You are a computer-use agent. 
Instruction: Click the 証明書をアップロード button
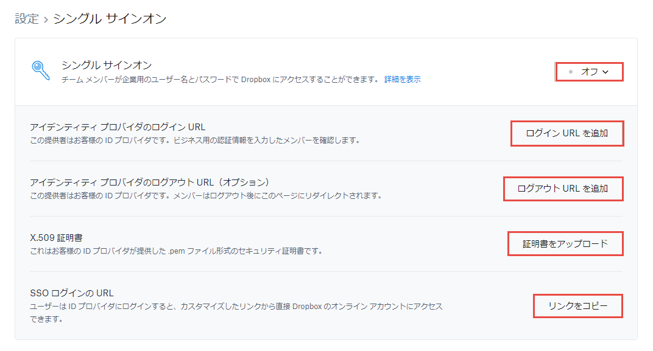coord(565,244)
